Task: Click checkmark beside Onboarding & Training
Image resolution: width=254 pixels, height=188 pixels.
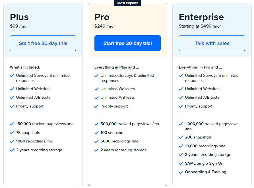Action: pos(181,172)
